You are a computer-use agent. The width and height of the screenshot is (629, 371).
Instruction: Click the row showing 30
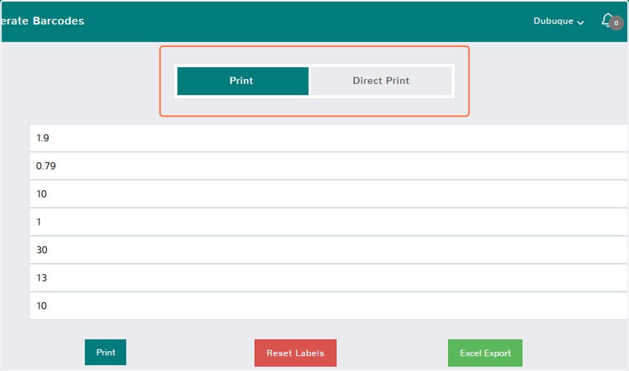(x=329, y=250)
